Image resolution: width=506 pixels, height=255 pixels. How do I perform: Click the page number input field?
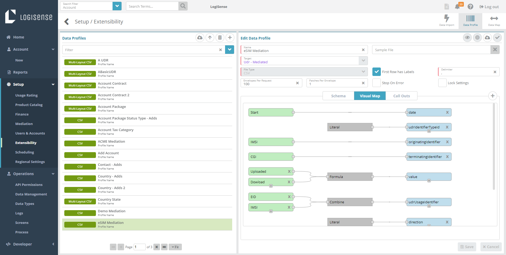[139, 247]
